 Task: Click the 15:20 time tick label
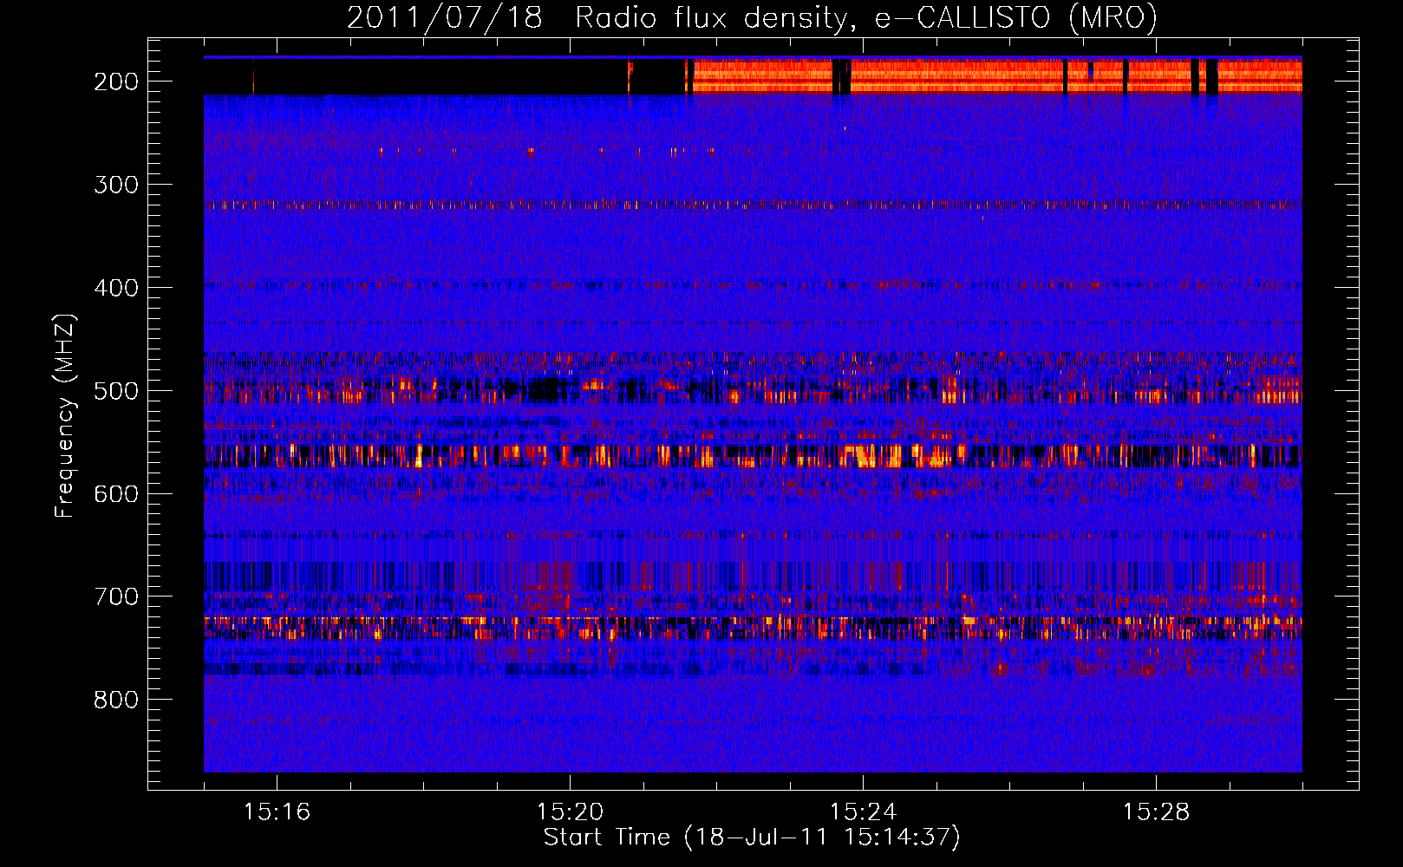pyautogui.click(x=570, y=812)
